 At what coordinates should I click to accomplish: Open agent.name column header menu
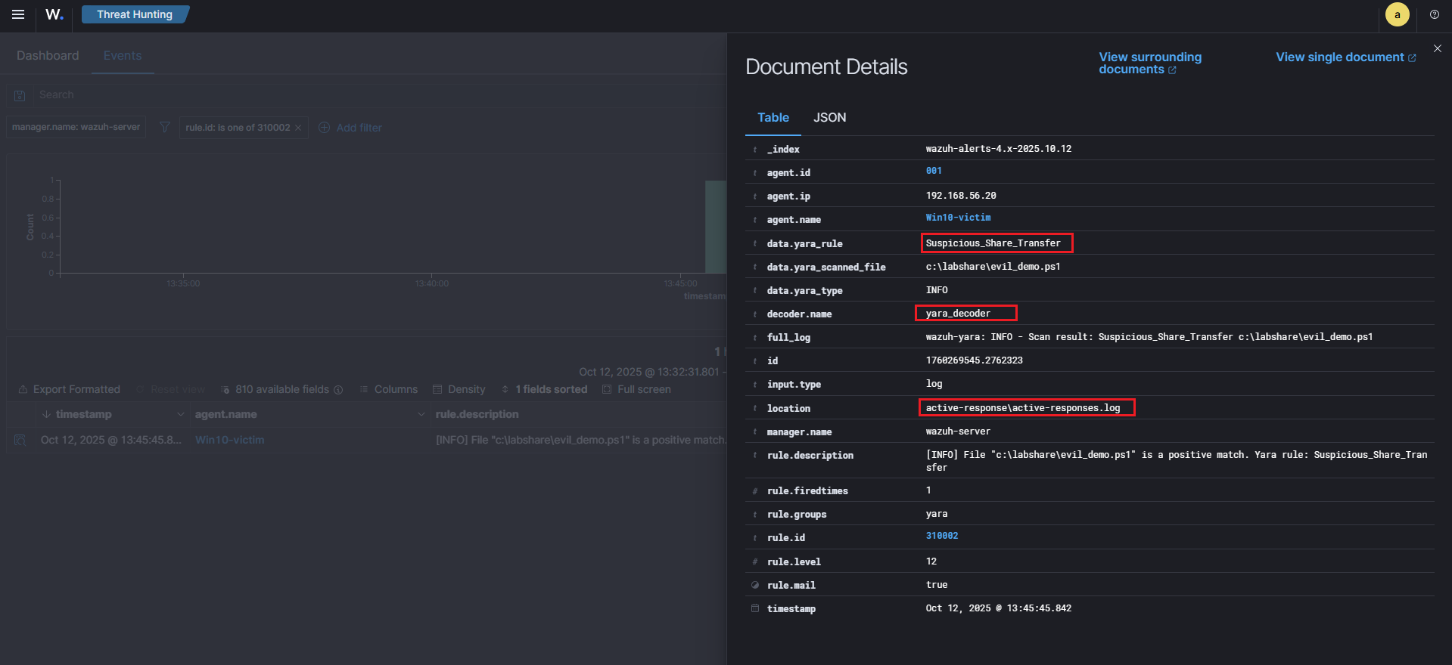(x=421, y=414)
